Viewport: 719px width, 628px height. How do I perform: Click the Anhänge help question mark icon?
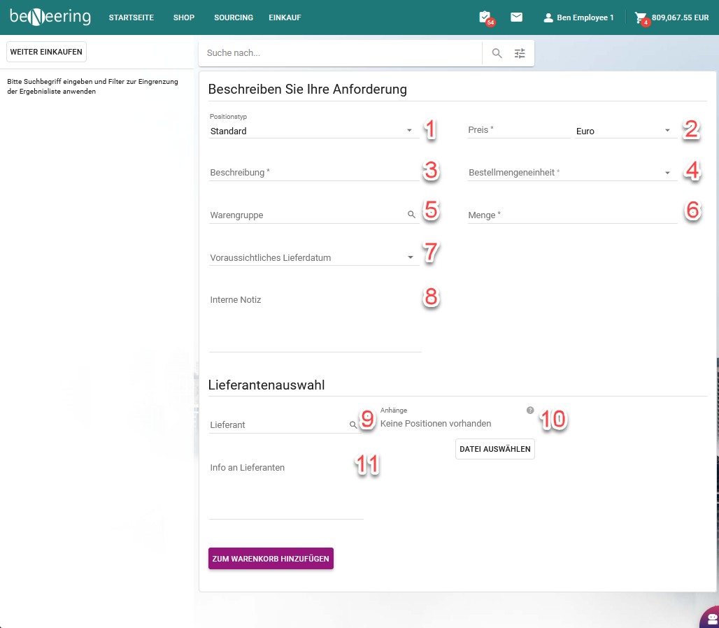[x=530, y=411]
